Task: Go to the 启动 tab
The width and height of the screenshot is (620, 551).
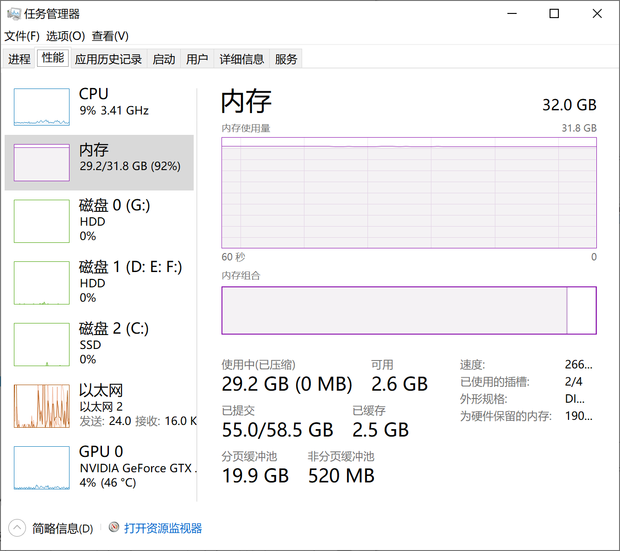Action: pos(164,59)
